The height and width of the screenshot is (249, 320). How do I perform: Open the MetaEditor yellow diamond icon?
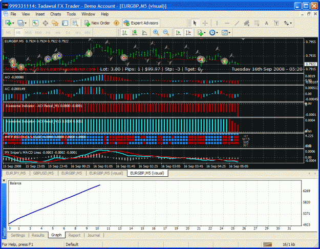coord(116,23)
